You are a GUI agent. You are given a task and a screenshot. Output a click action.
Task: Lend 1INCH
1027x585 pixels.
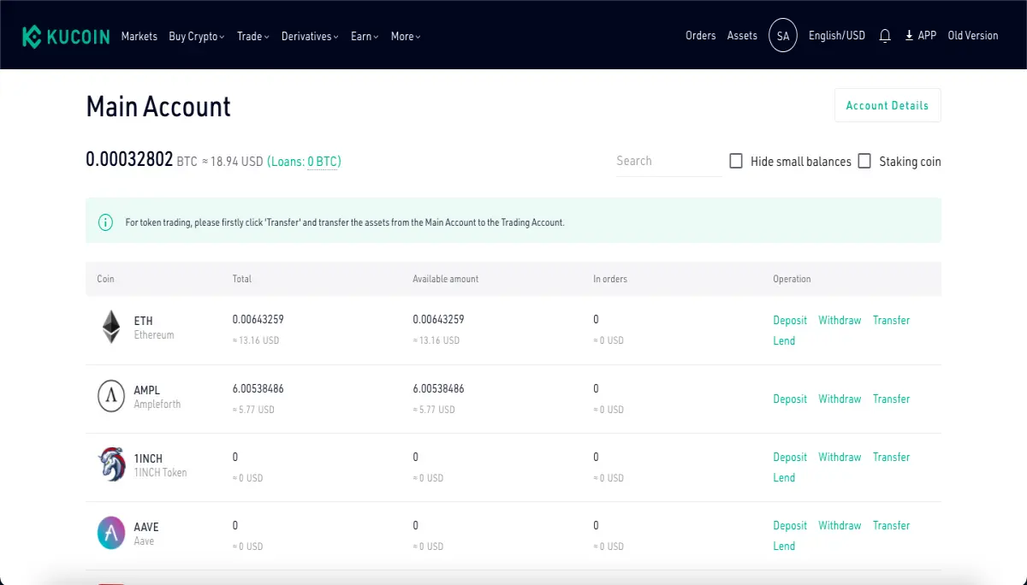click(x=784, y=477)
